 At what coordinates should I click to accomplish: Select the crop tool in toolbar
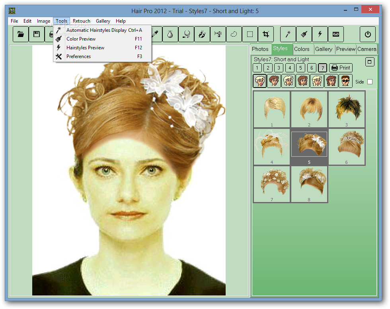(x=266, y=34)
